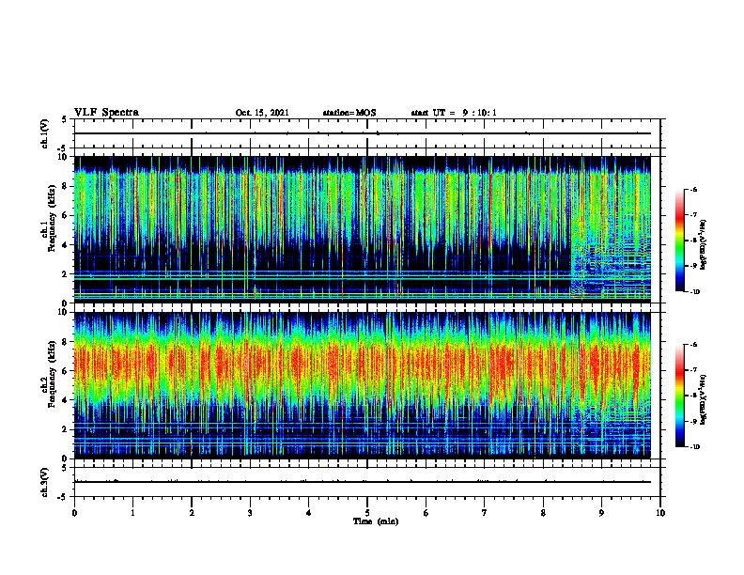Click the "ch.1(V)" waveform axis label
Viewport: 744px width, 575px height.
click(x=44, y=133)
